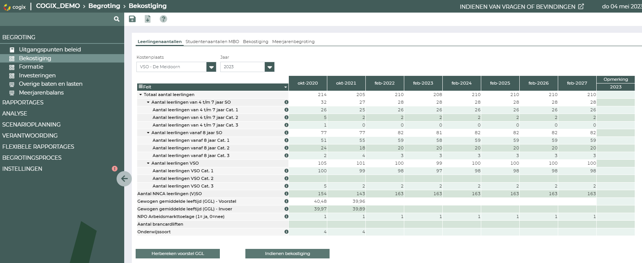Viewport: 642px width, 263px height.
Task: Click the Indienen bekostiging button
Action: [287, 253]
